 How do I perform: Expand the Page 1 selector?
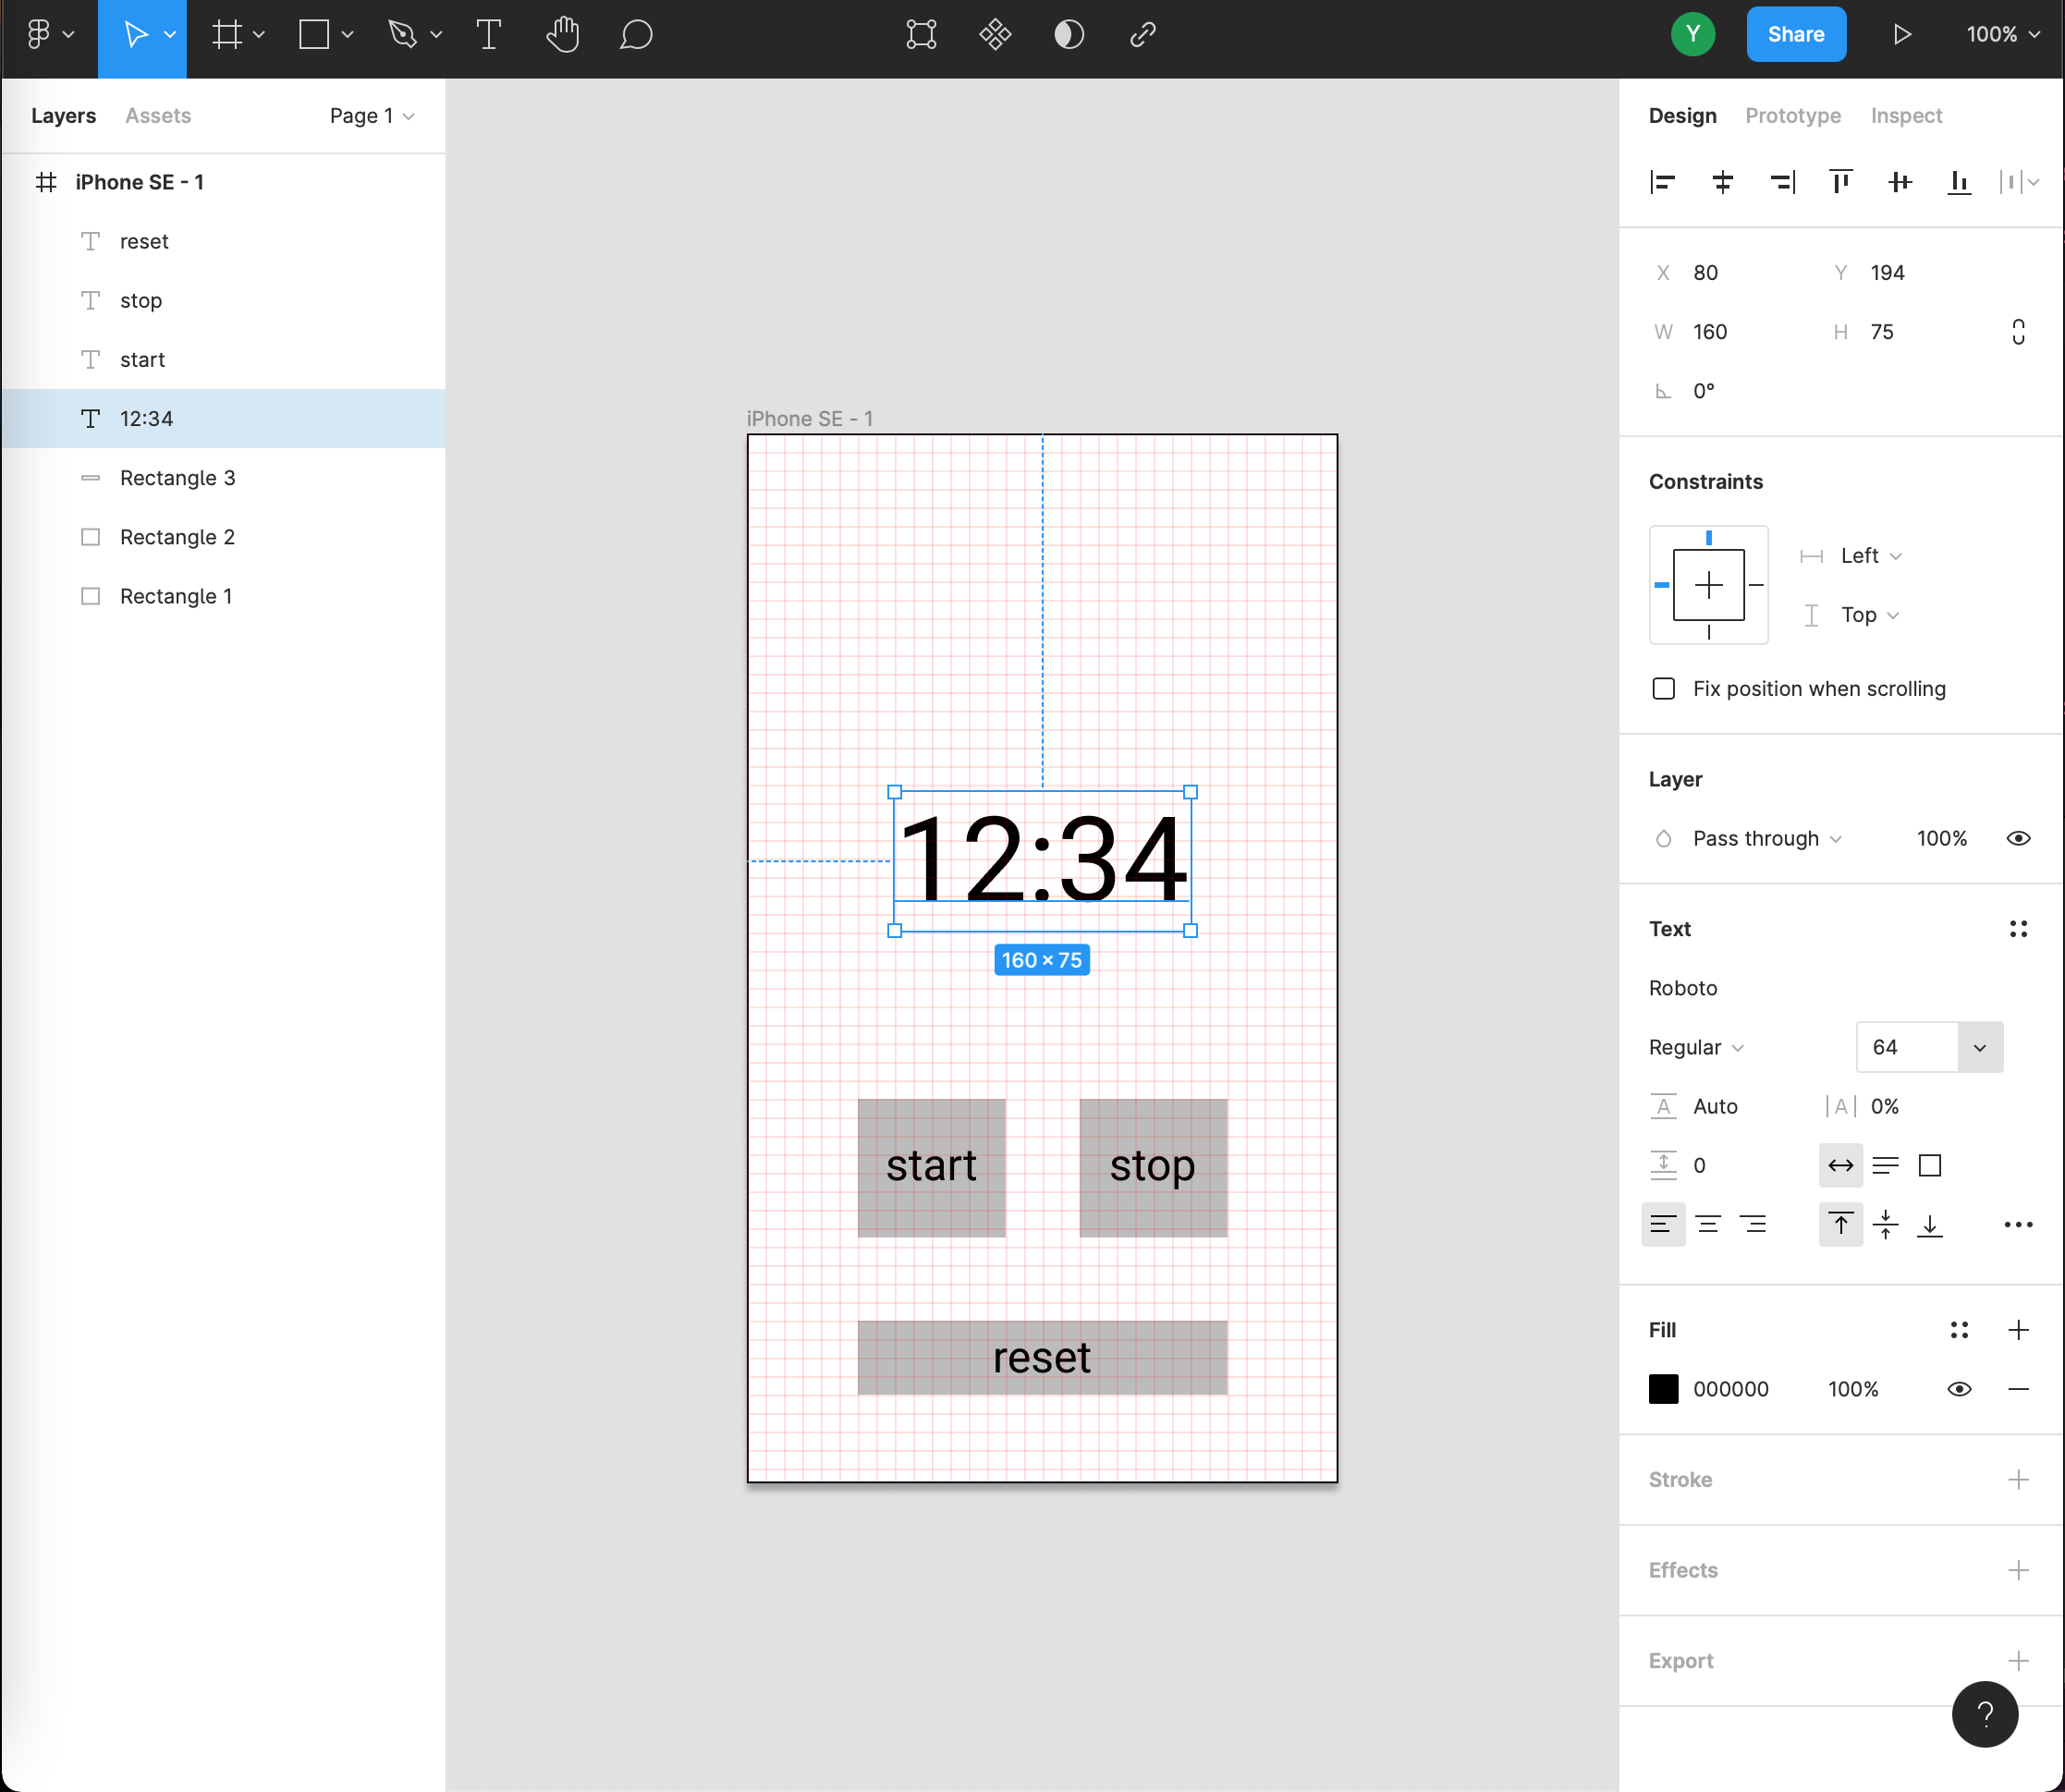371,116
